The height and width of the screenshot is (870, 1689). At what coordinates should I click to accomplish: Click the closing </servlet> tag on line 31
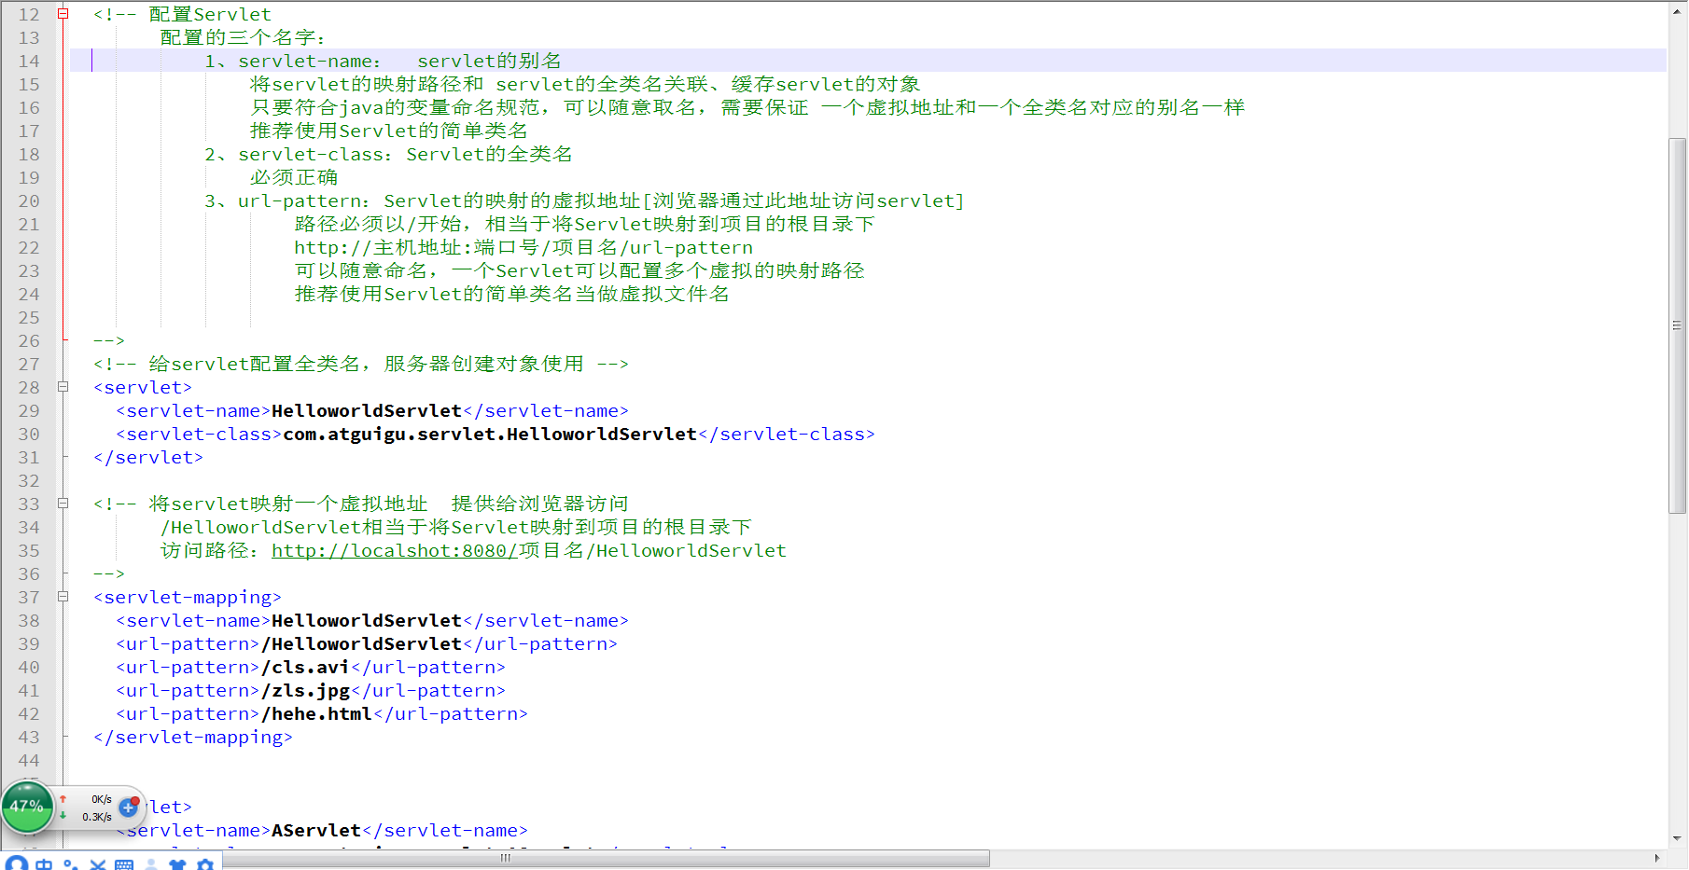point(148,458)
